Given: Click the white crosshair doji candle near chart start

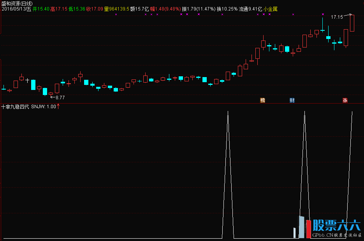Looking at the screenshot, I should coord(27,80).
